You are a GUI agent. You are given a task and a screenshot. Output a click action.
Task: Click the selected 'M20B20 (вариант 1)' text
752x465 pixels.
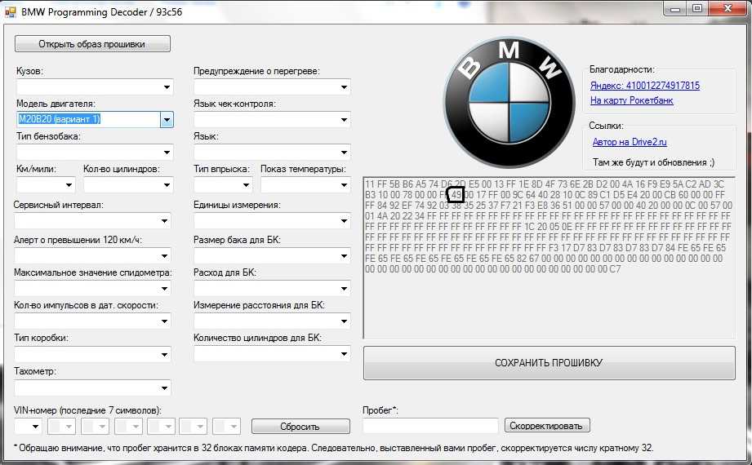point(60,119)
